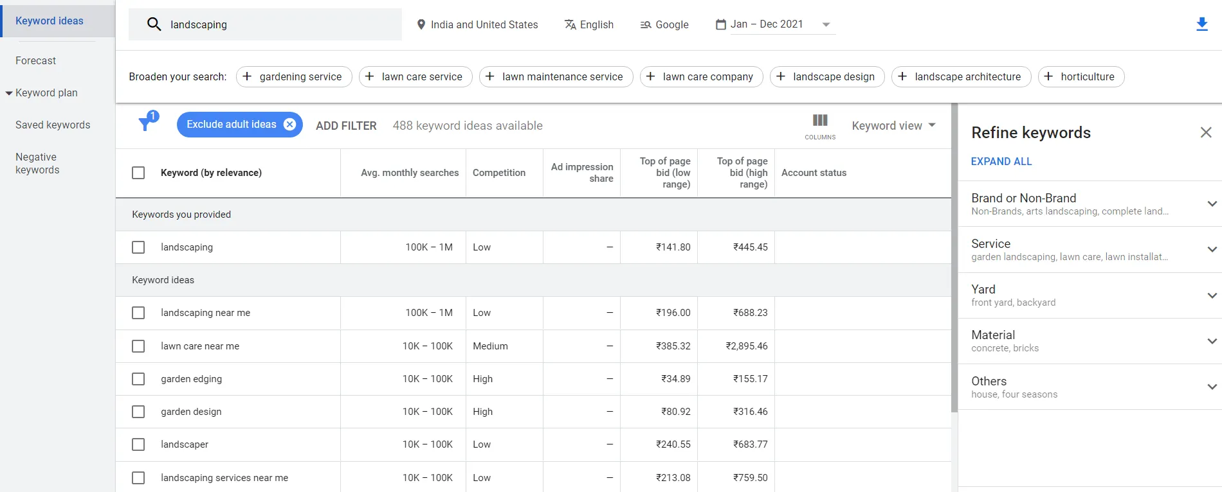Viewport: 1222px width, 492px height.
Task: Select the 'garden edging' row checkbox
Action: coord(138,379)
